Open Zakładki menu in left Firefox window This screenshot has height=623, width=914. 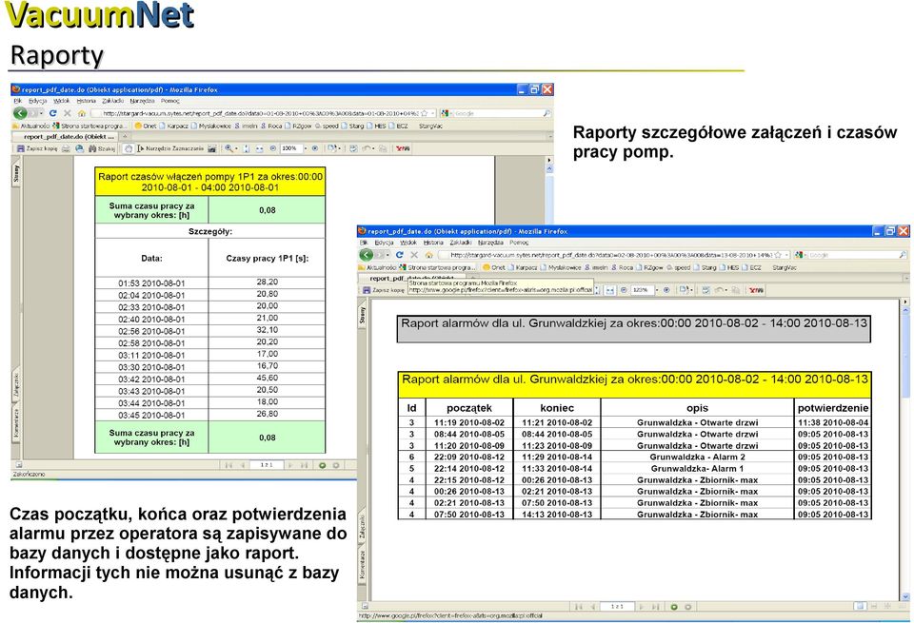[x=113, y=101]
